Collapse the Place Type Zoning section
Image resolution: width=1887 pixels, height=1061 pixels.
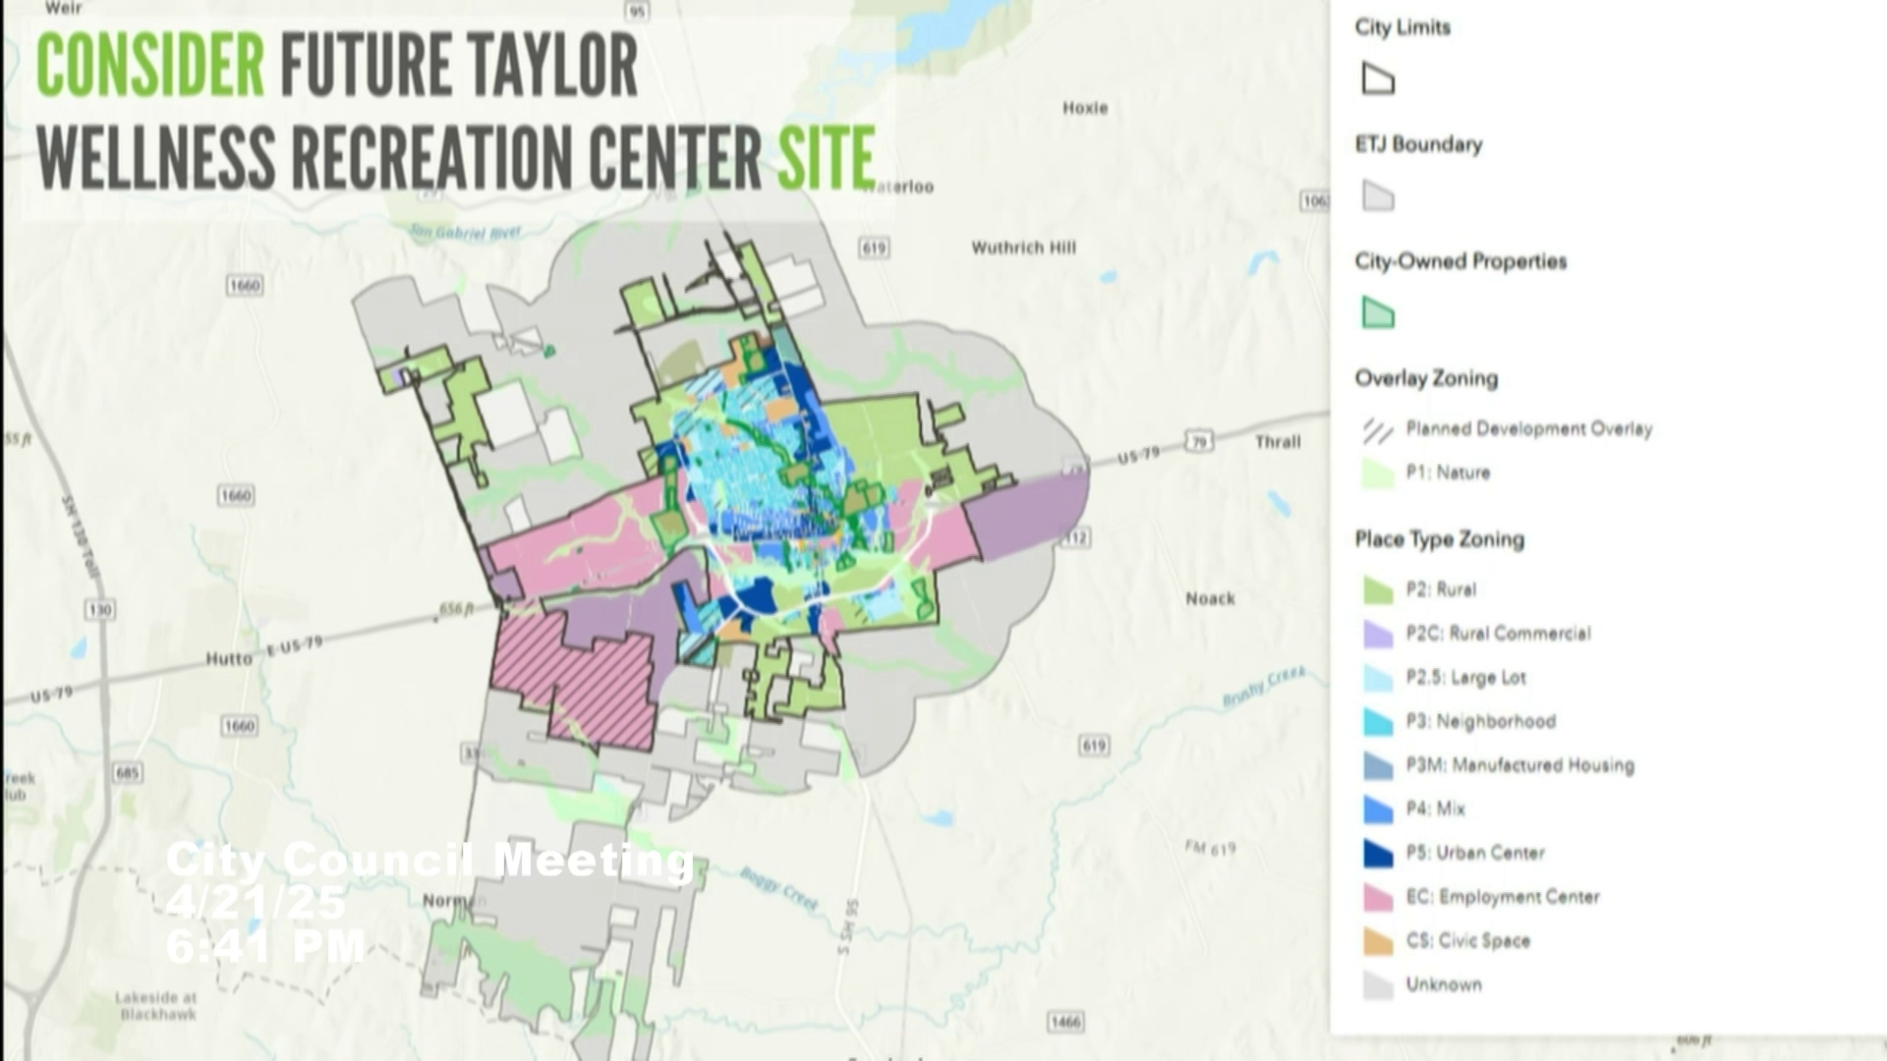pyautogui.click(x=1439, y=539)
